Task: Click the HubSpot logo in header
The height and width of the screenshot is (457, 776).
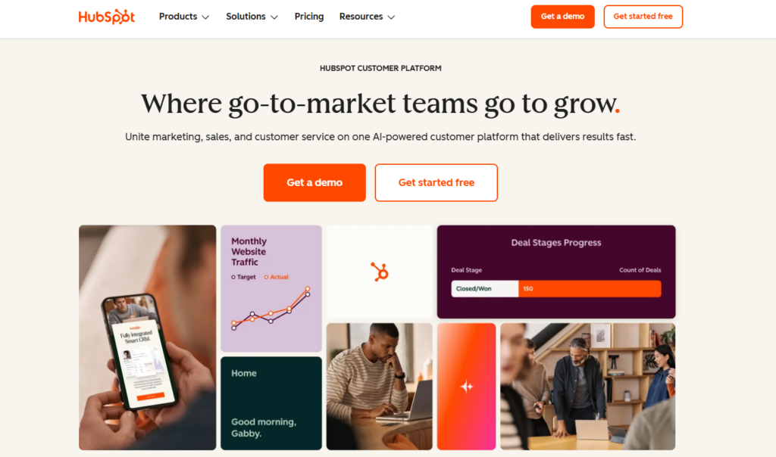Action: click(x=106, y=17)
